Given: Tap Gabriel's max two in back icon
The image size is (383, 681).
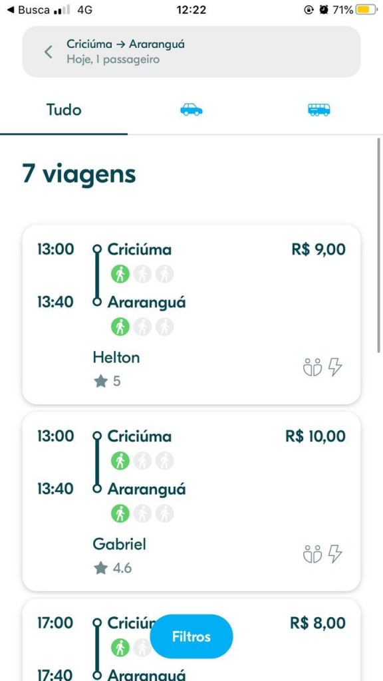Looking at the screenshot, I should (x=313, y=554).
